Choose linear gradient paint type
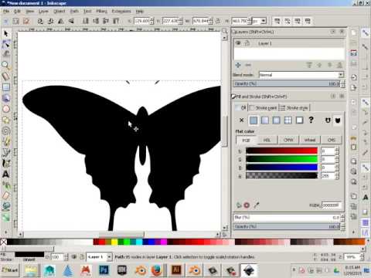The height and width of the screenshot is (278, 371). tap(265, 120)
